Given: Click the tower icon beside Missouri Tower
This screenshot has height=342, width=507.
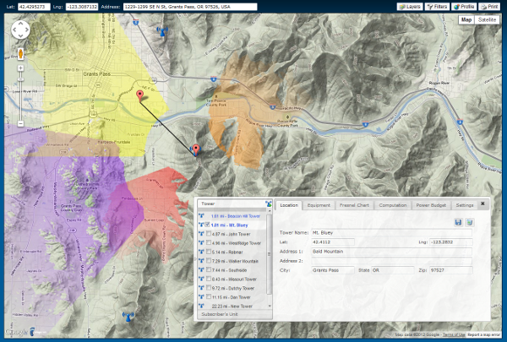Looking at the screenshot, I should tap(201, 279).
